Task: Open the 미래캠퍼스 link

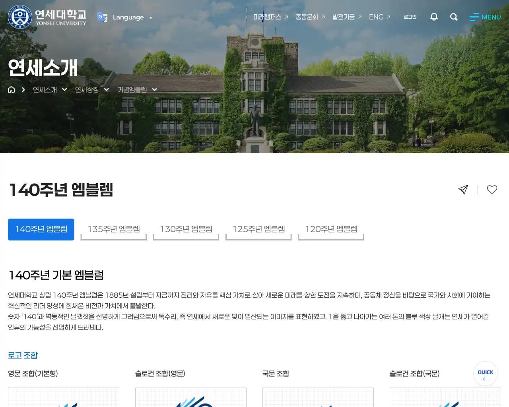Action: [270, 17]
